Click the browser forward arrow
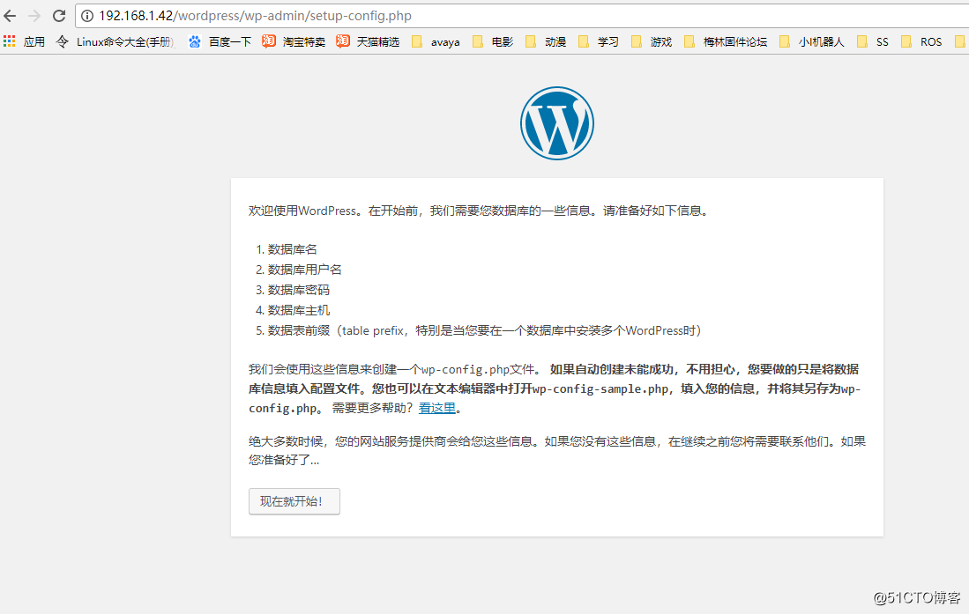This screenshot has height=614, width=969. pos(34,16)
